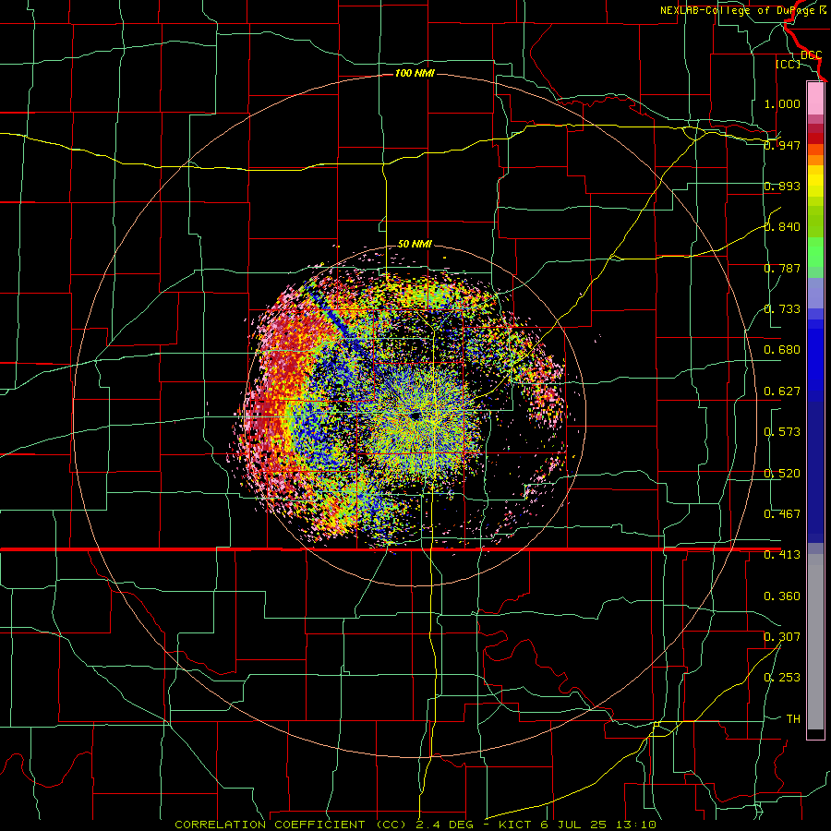
Task: Click the 100 NMI range ring label
Action: pos(415,73)
